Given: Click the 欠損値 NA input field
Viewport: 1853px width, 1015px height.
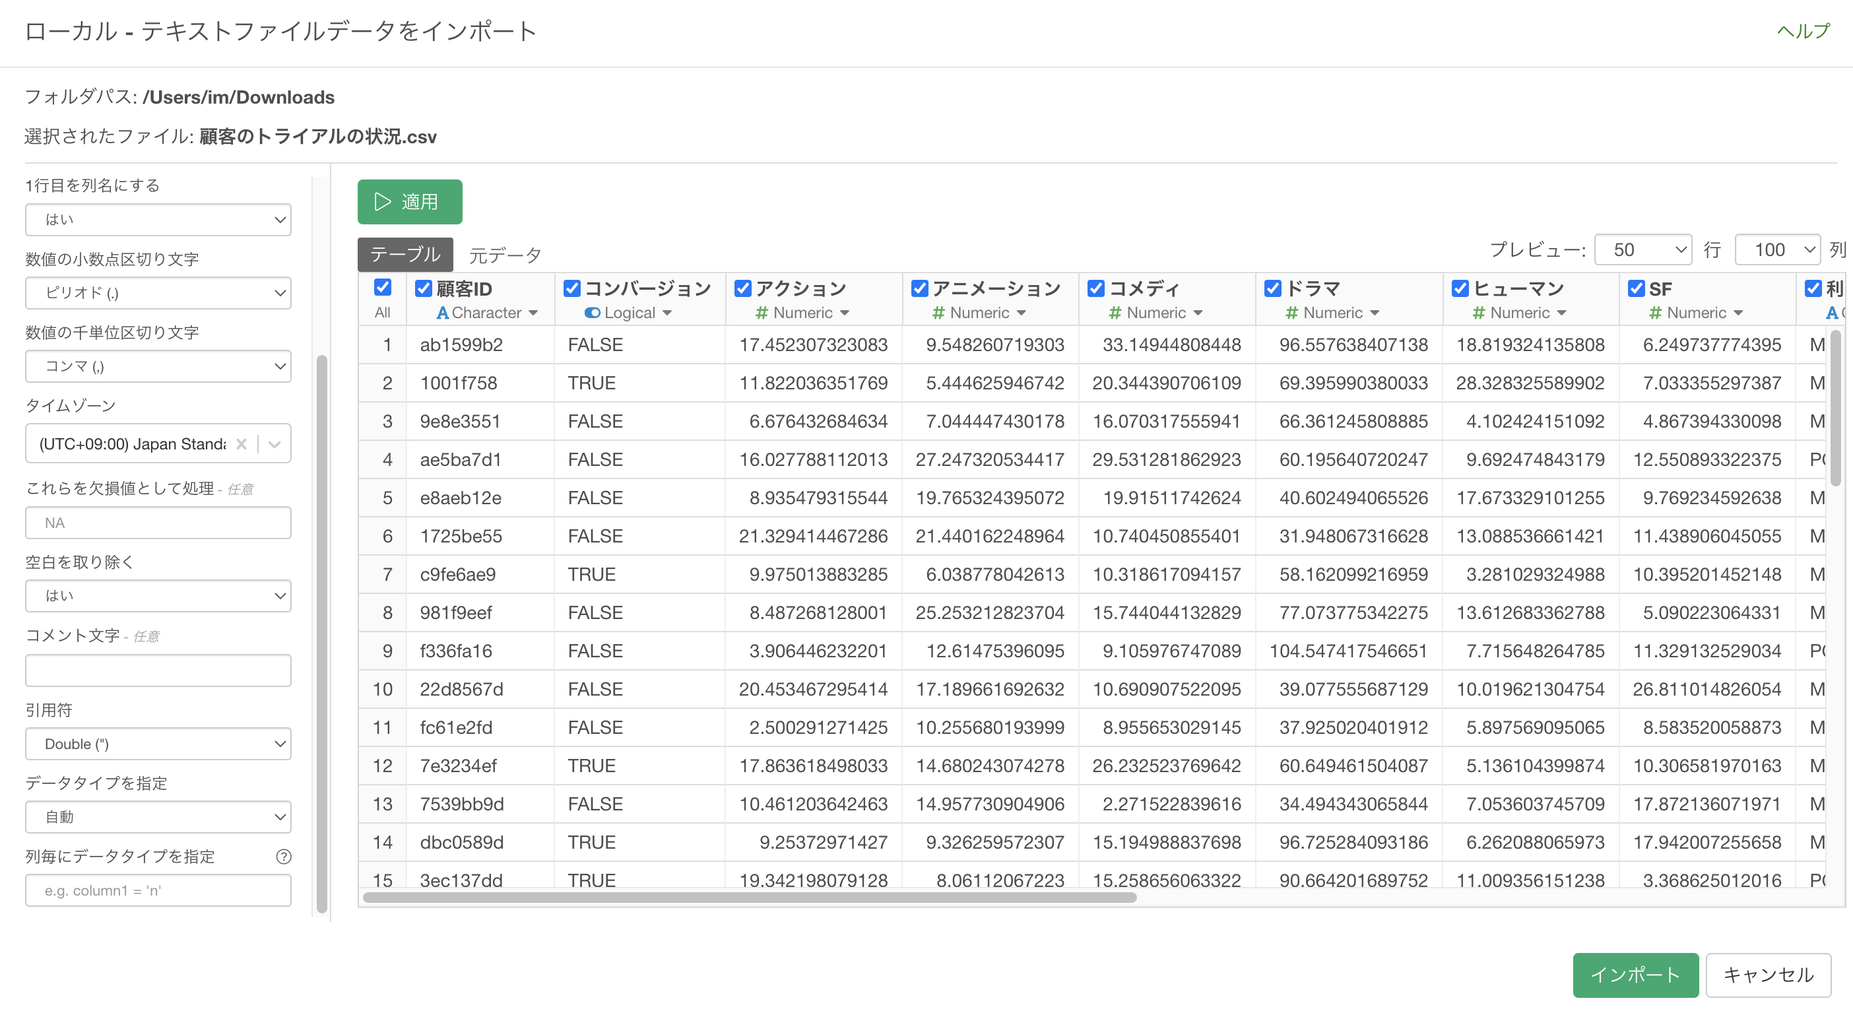Looking at the screenshot, I should coord(158,523).
